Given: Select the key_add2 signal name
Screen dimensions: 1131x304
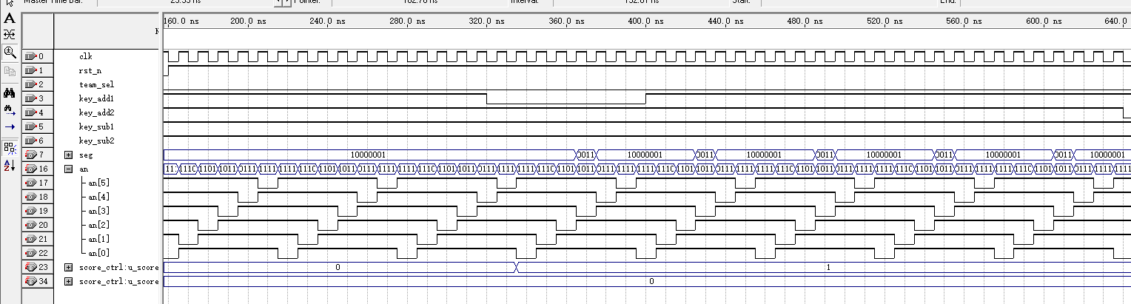Looking at the screenshot, I should (96, 112).
